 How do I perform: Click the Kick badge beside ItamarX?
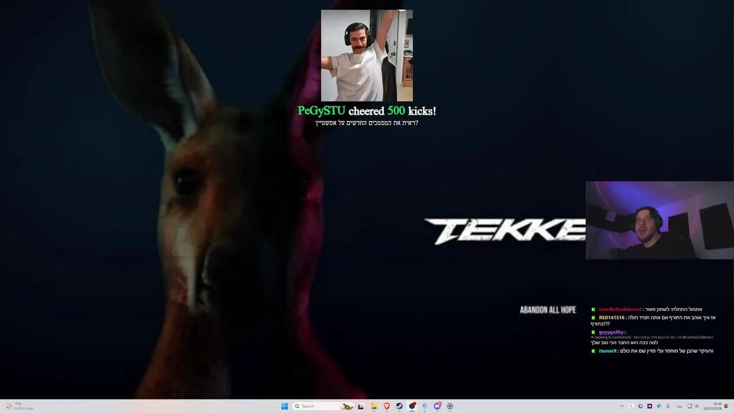tap(594, 351)
